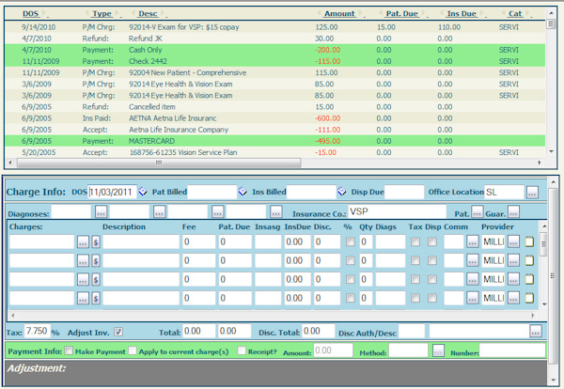Open Disc Auth/Desc lookup button

point(536,331)
